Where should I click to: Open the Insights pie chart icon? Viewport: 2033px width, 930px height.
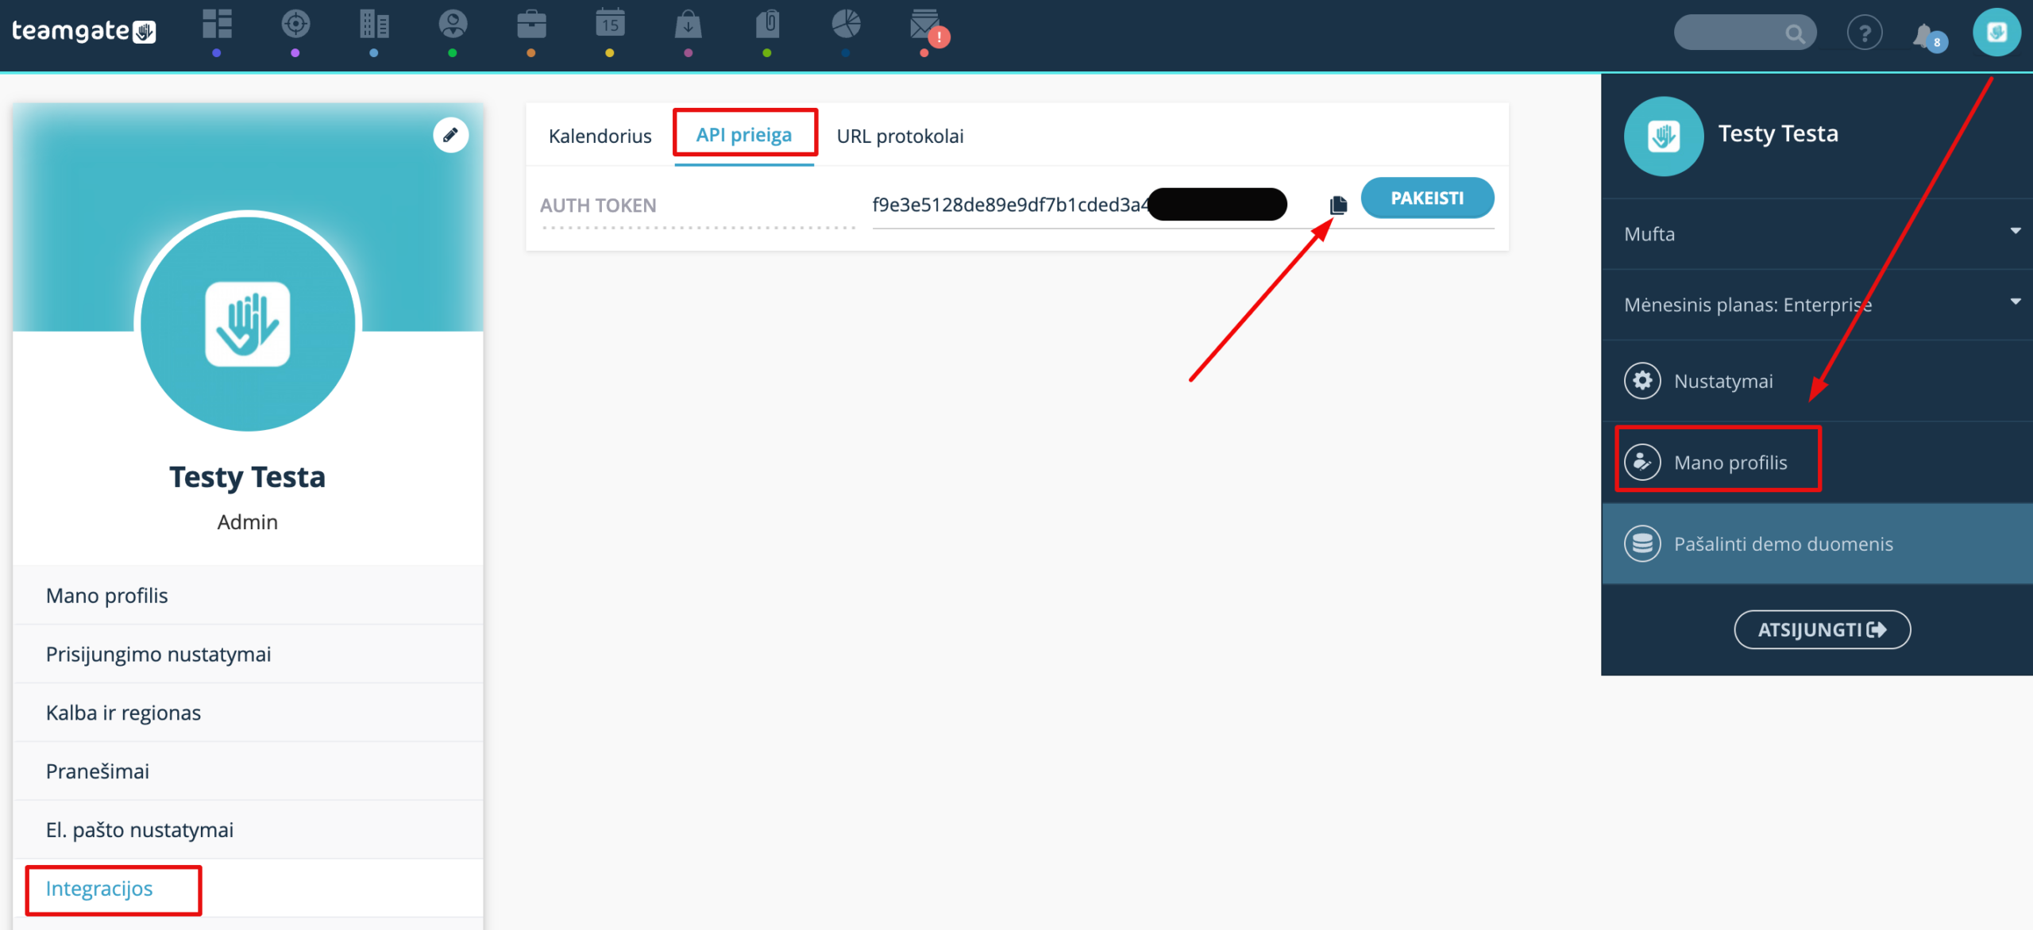coord(846,25)
